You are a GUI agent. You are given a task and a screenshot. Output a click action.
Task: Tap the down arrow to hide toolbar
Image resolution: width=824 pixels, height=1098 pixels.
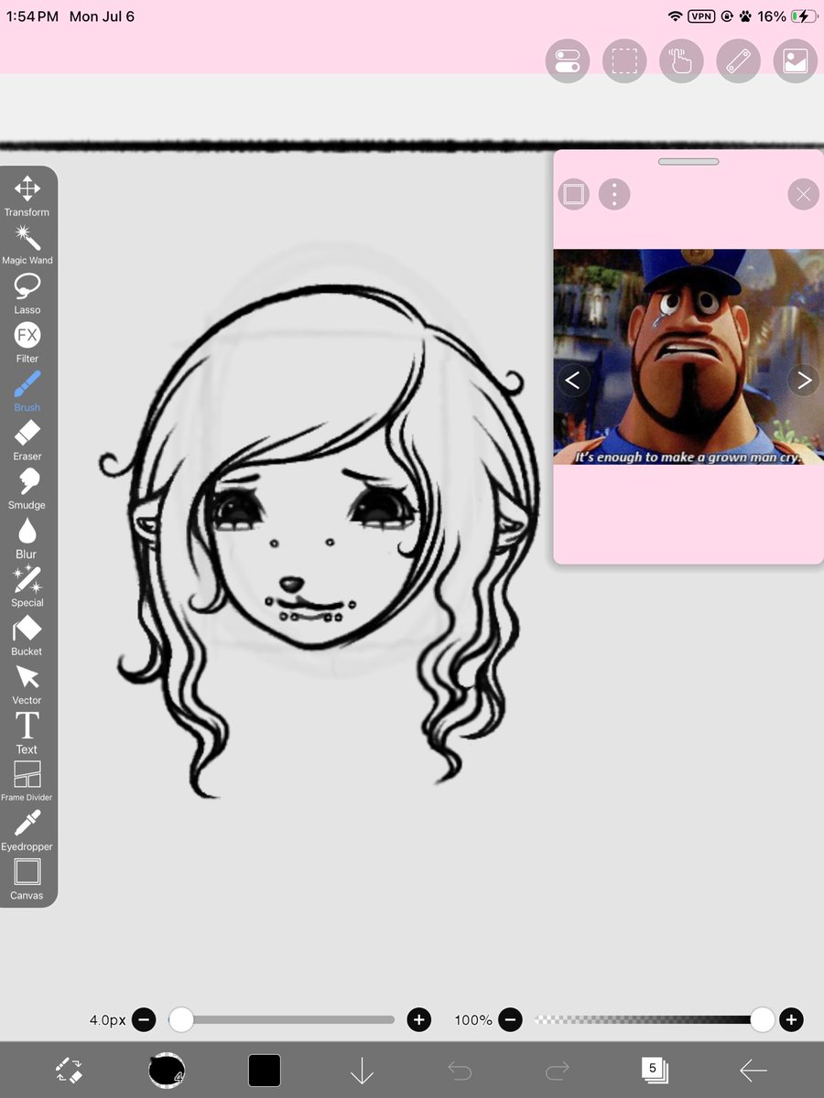coord(362,1070)
